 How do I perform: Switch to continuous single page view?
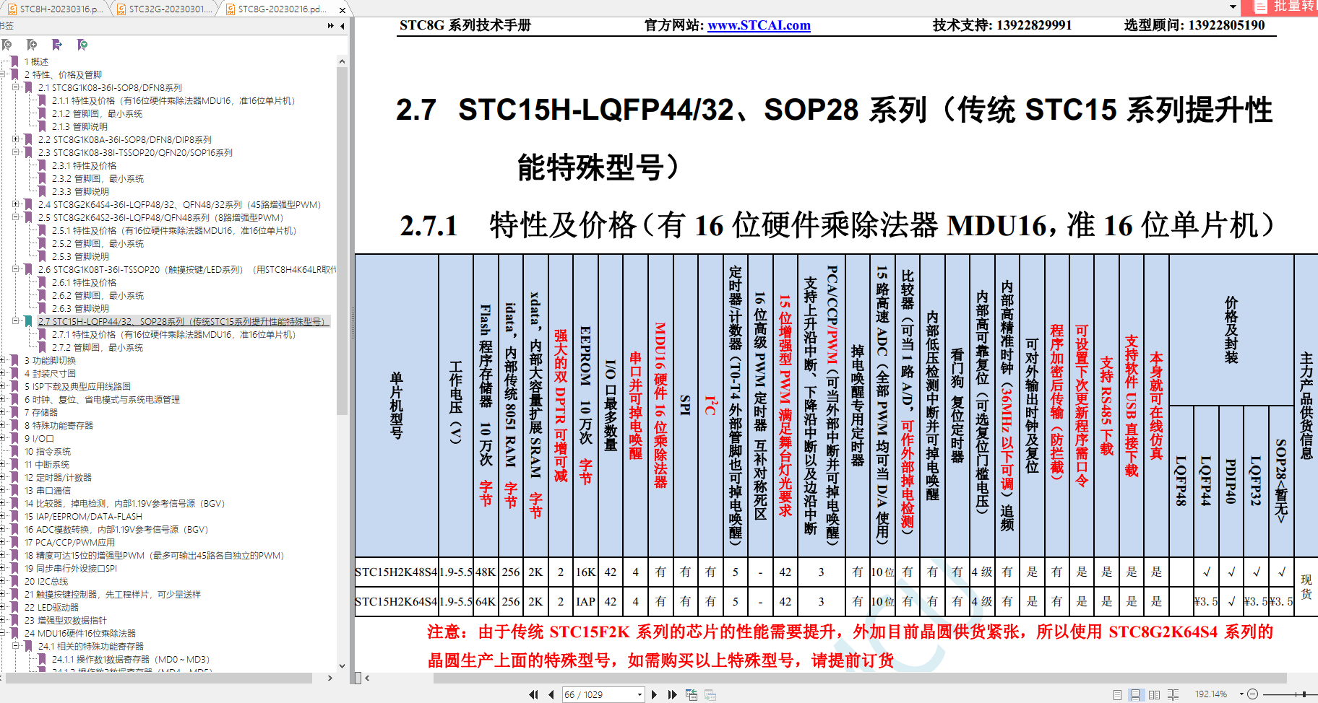click(x=1135, y=694)
